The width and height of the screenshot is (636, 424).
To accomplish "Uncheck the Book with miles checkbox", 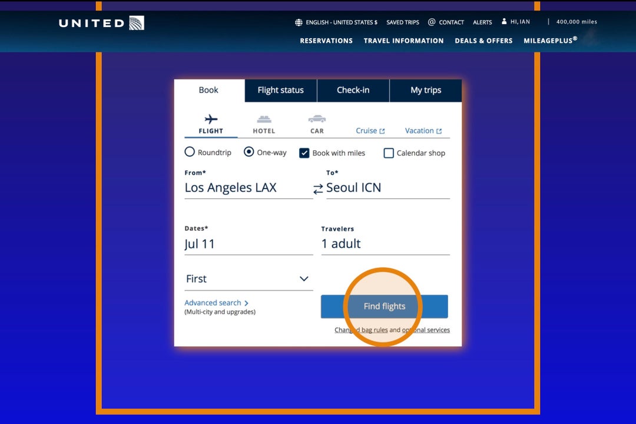I will tap(304, 153).
